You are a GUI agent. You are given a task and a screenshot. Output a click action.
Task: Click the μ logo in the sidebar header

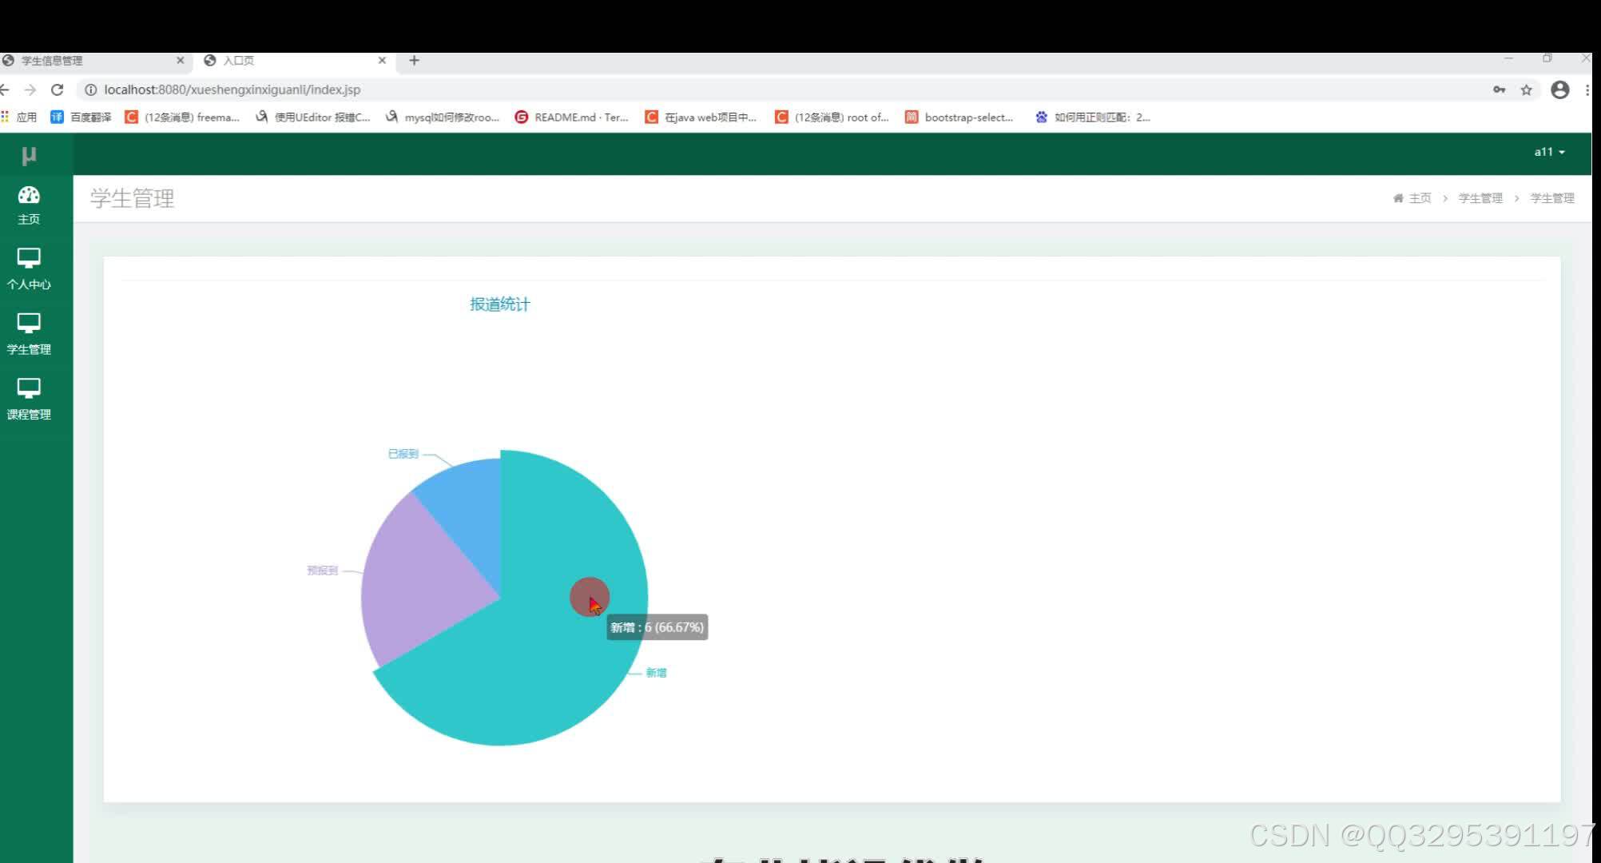point(29,156)
